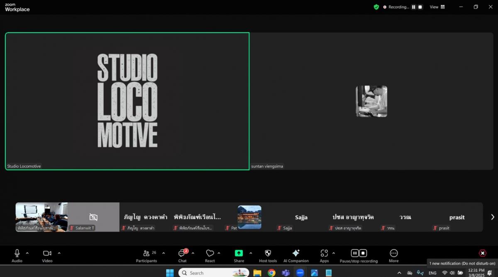The image size is (498, 277).
Task: Select the วรณ participant tile
Action: point(405,217)
